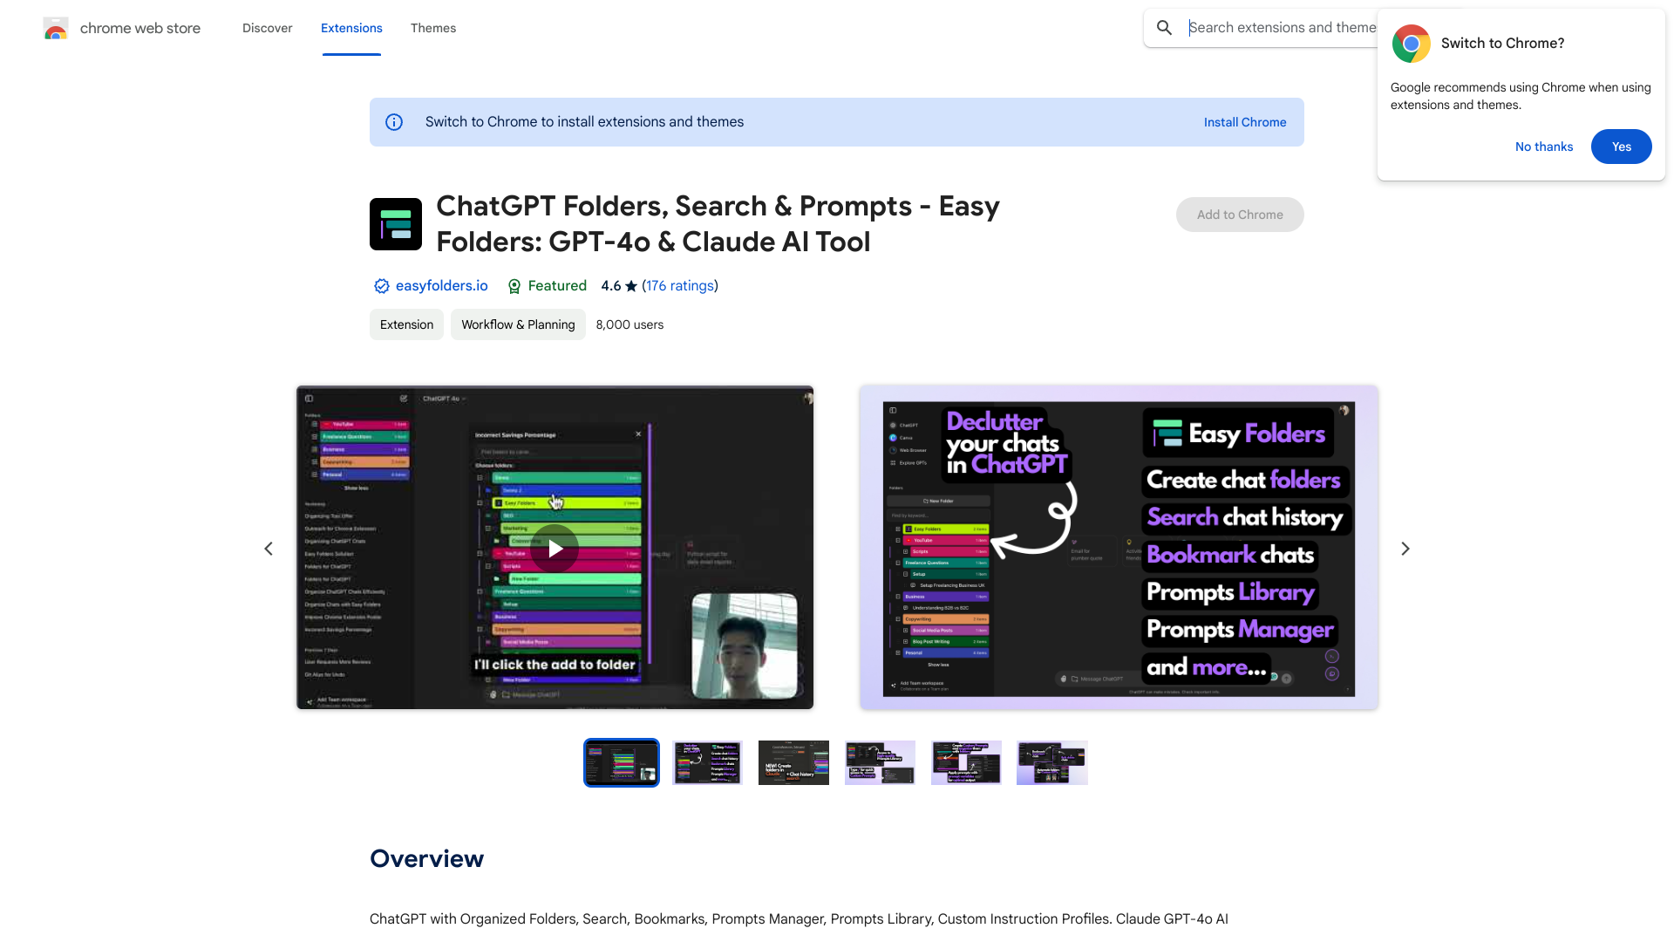
Task: Click the search magnifier icon in the top bar
Action: pos(1165,26)
